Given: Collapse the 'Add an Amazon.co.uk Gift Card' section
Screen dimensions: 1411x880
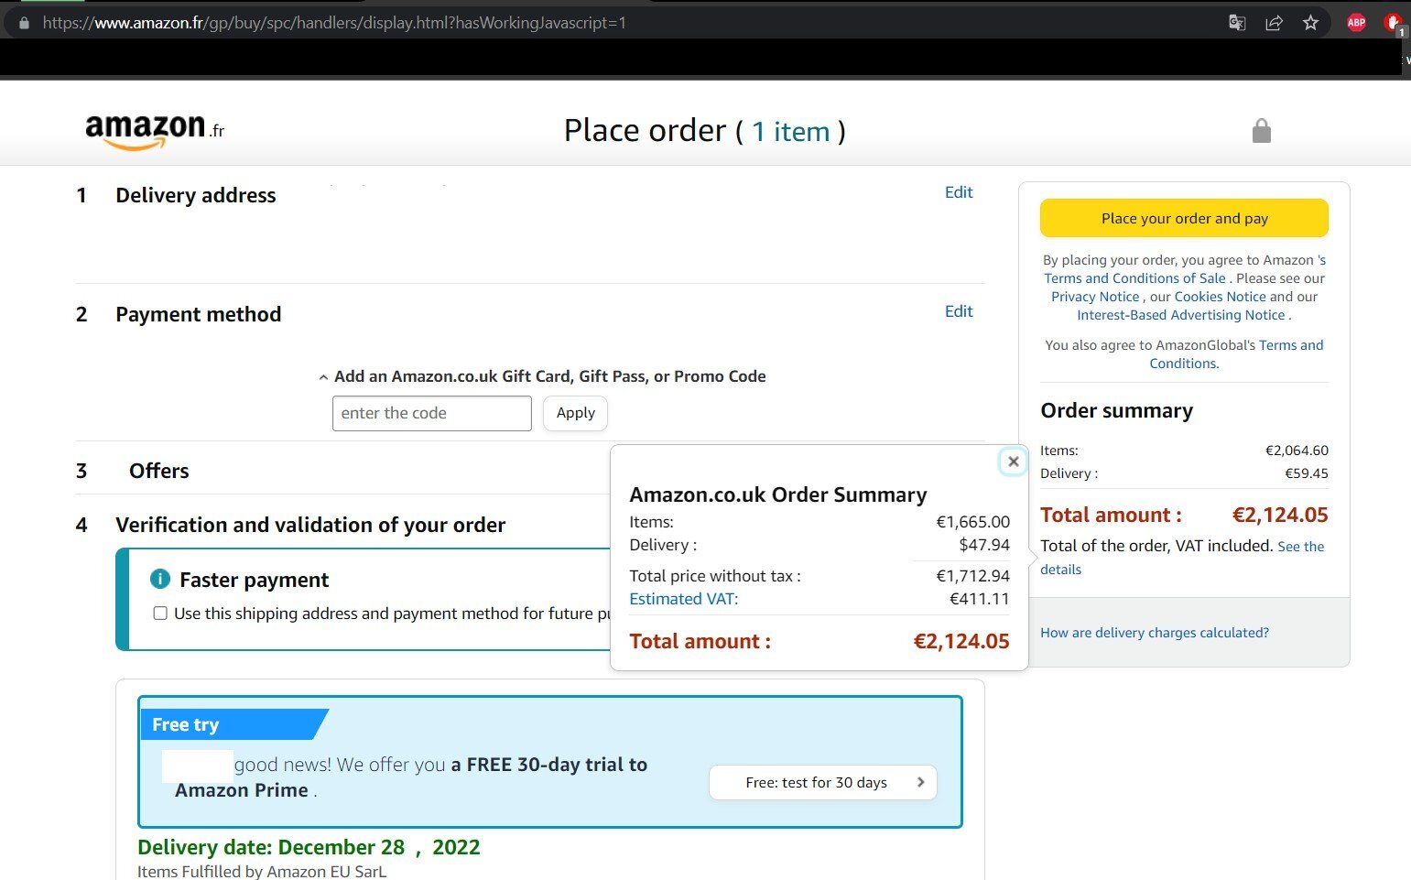Looking at the screenshot, I should (323, 377).
